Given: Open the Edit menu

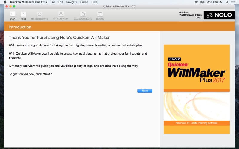Looking at the screenshot, I should [61, 2].
